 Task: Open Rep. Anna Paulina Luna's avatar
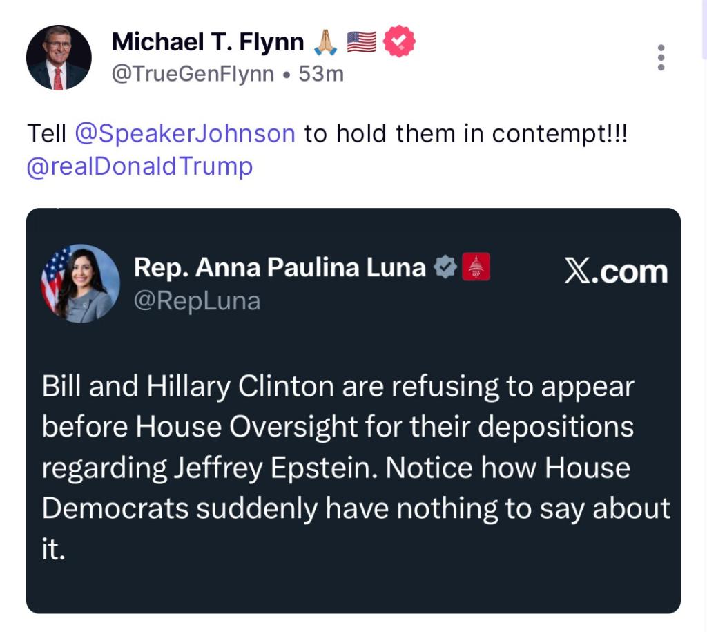[x=81, y=283]
